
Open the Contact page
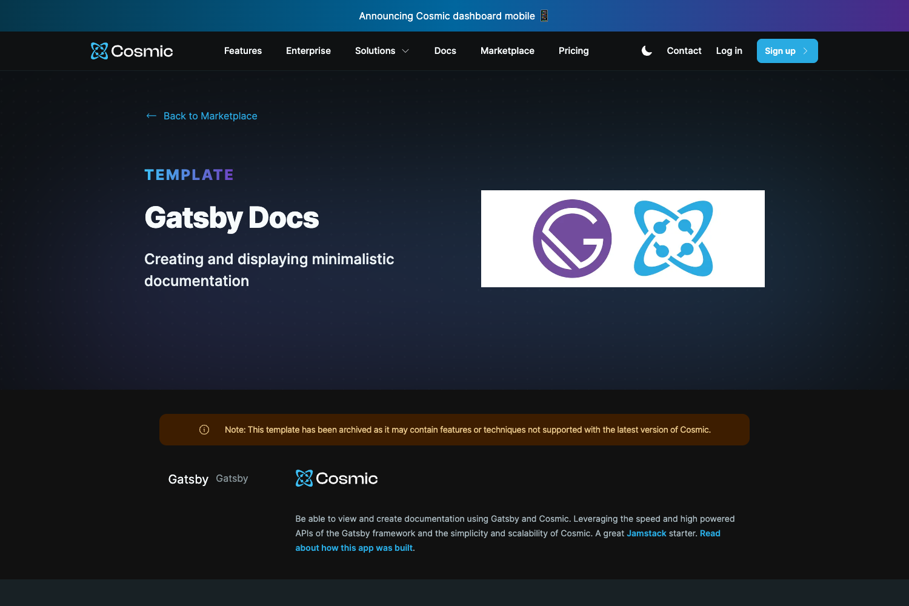pyautogui.click(x=684, y=51)
